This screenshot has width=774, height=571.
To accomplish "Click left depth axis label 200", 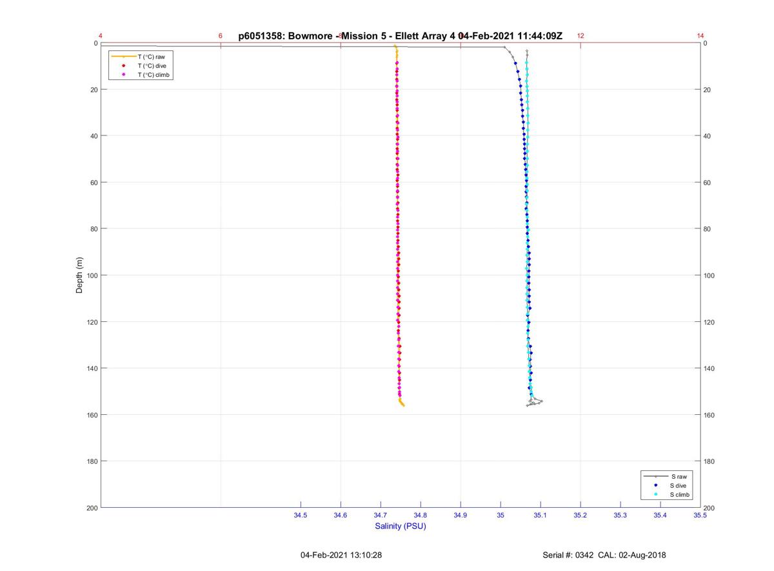I will tap(92, 508).
